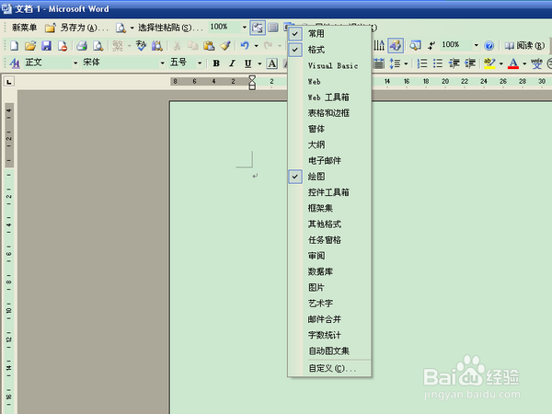
Task: Open Word help question mark
Action: click(489, 45)
